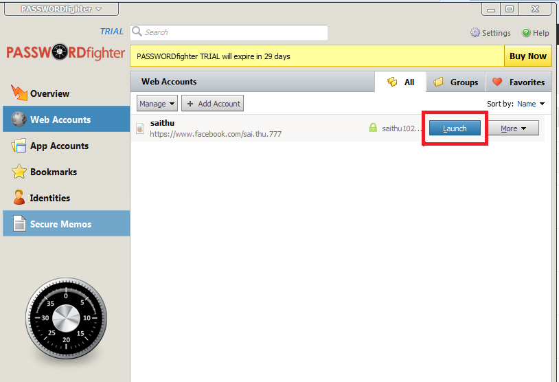
Task: Click the facebook.com/sai.thu.777 URL
Action: coord(216,134)
